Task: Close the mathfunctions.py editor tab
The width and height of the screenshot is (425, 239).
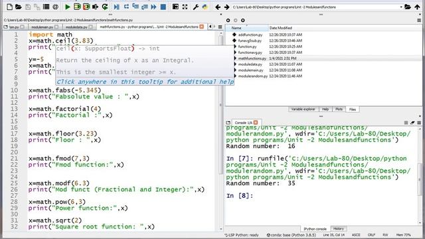Action: pos(202,27)
